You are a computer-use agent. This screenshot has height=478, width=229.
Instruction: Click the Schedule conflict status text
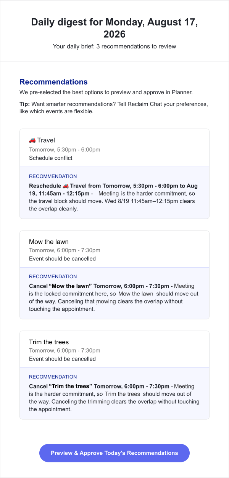51,158
